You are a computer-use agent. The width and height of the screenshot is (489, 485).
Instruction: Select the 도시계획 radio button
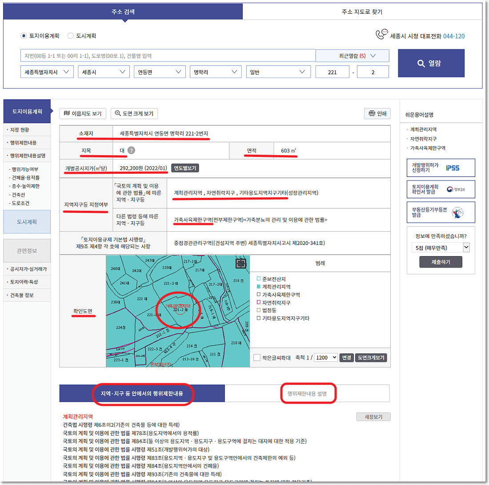tap(70, 36)
